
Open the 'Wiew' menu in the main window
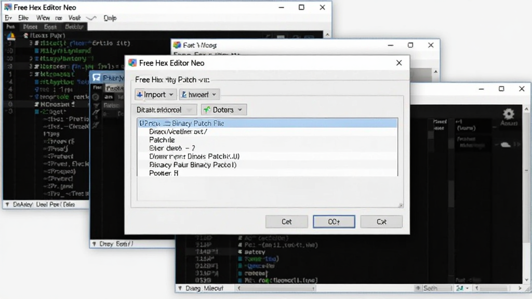click(x=43, y=18)
